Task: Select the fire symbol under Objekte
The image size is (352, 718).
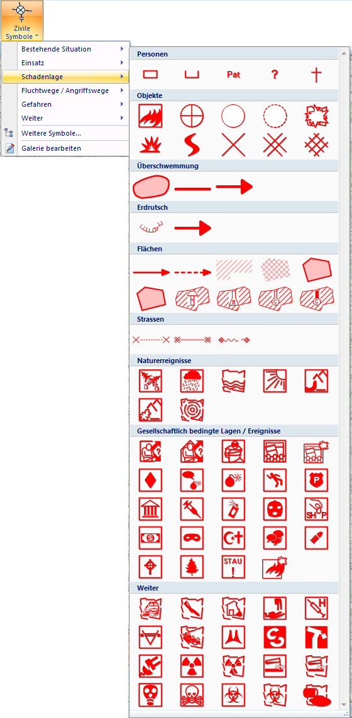Action: [150, 116]
